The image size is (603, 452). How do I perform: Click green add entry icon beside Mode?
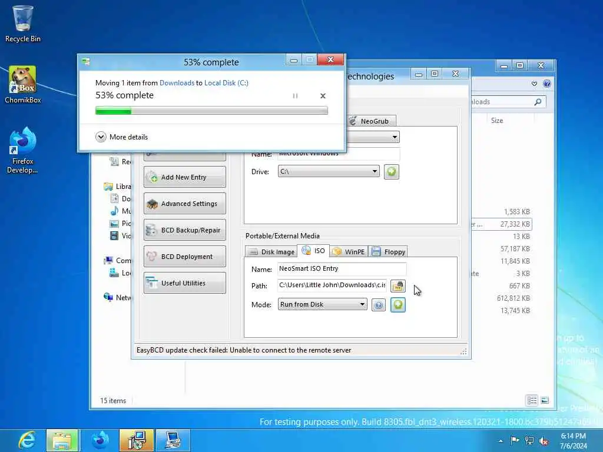pos(398,305)
